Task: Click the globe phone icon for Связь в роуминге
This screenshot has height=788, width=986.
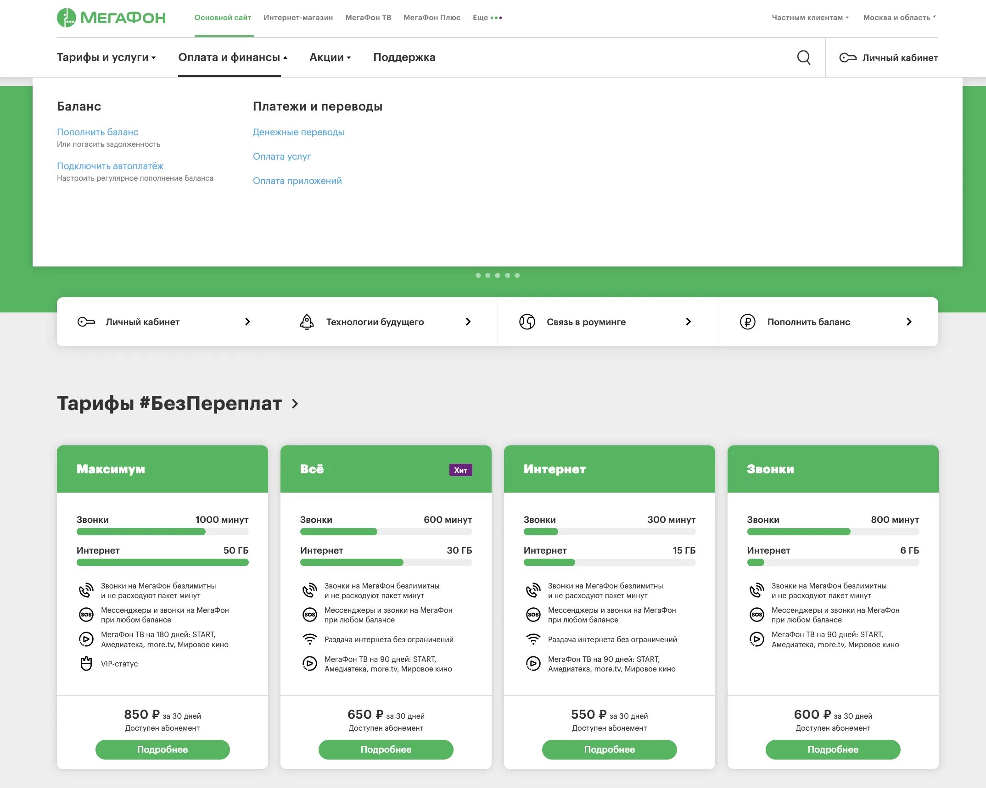Action: (x=527, y=322)
